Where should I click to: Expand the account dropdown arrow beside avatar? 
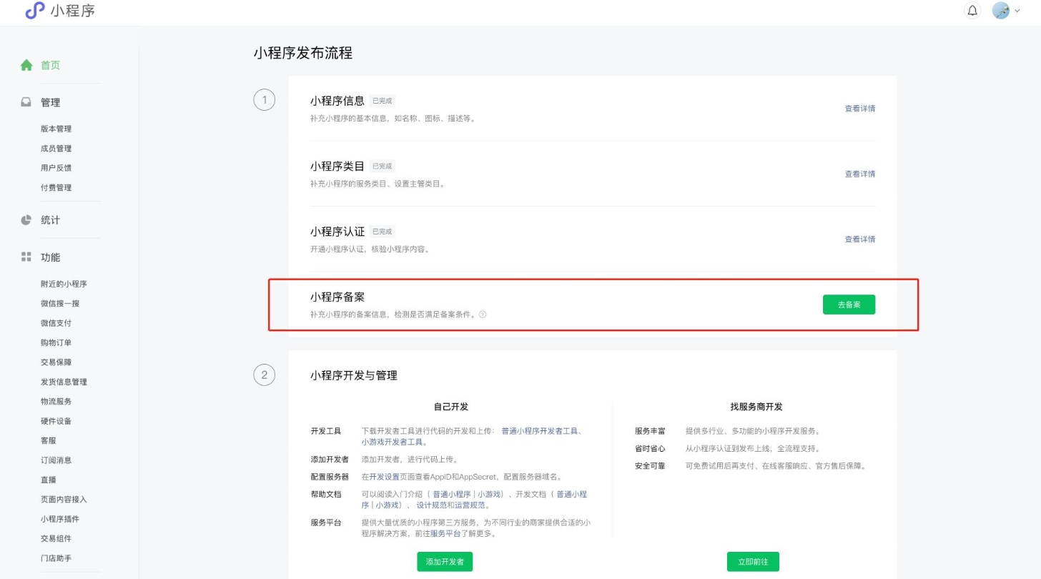click(1017, 11)
